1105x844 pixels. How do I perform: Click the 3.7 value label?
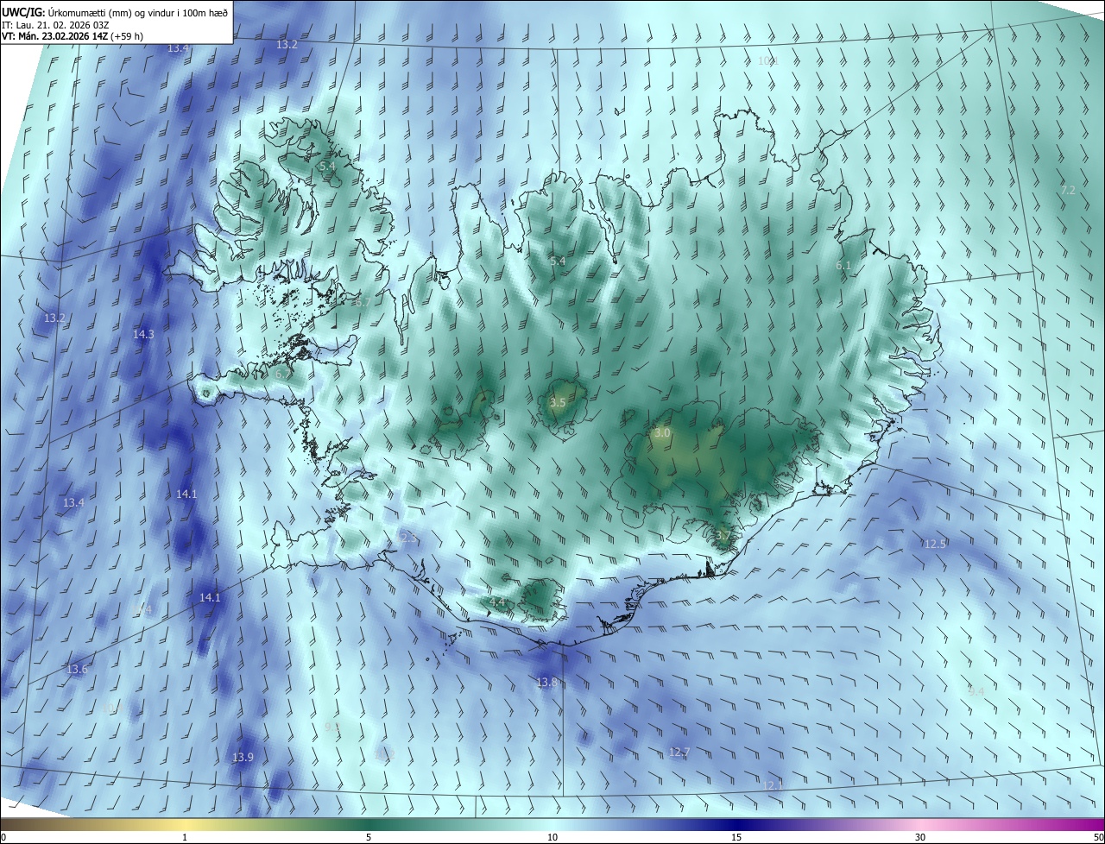723,535
